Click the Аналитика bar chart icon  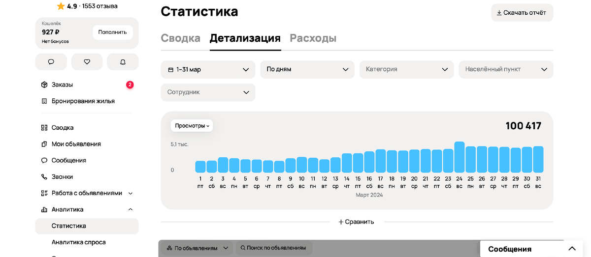click(x=44, y=209)
